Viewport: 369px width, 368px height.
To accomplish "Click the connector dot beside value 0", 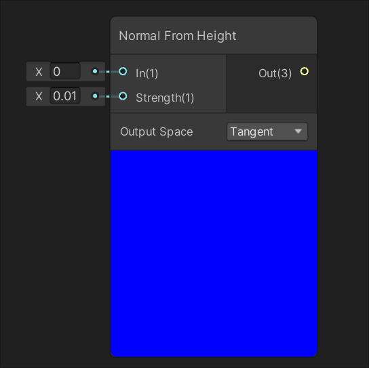I will click(95, 71).
